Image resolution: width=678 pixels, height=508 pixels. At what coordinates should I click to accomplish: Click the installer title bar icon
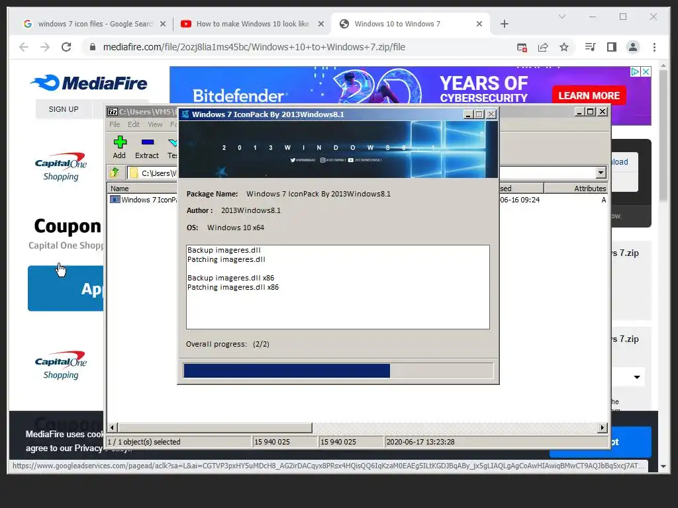click(185, 114)
